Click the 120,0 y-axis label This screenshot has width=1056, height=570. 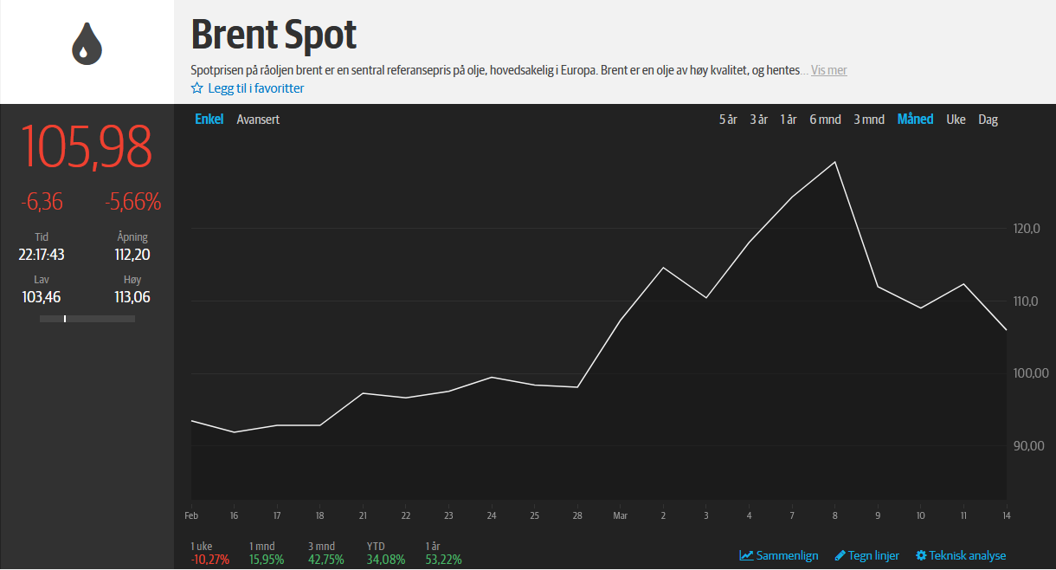click(x=1026, y=229)
